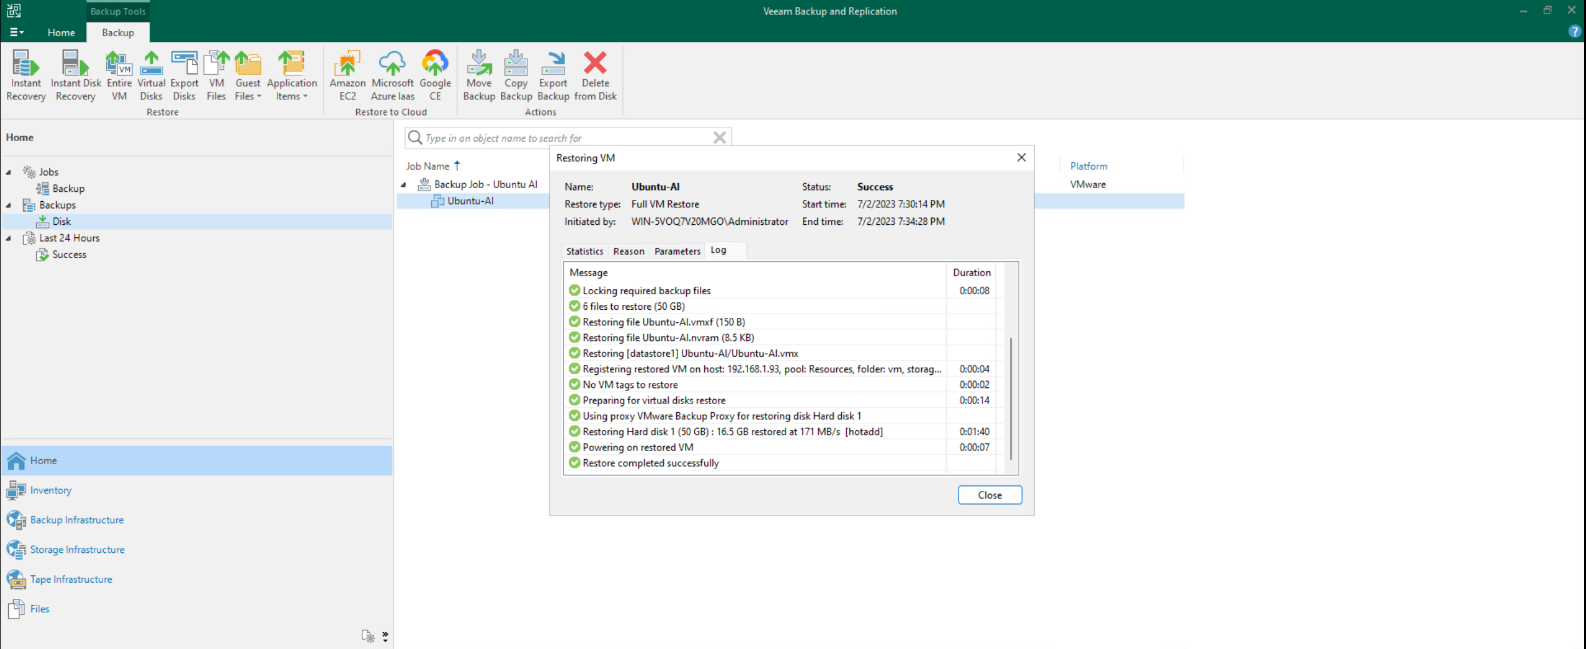Click the Entire VM restore icon
This screenshot has width=1586, height=649.
(x=119, y=76)
